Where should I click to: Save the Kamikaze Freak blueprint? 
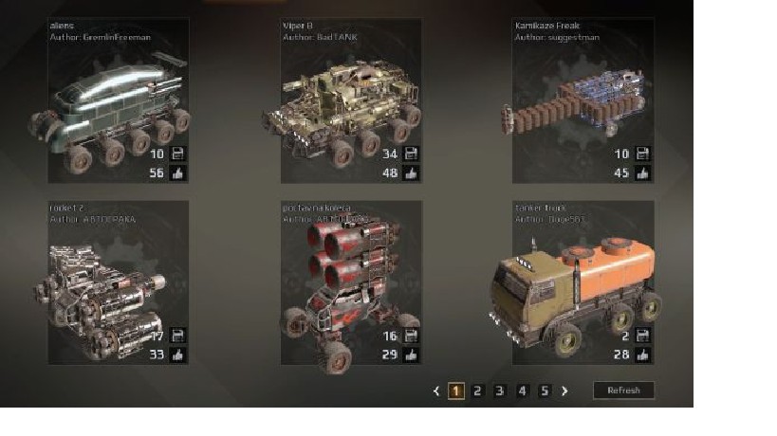642,154
